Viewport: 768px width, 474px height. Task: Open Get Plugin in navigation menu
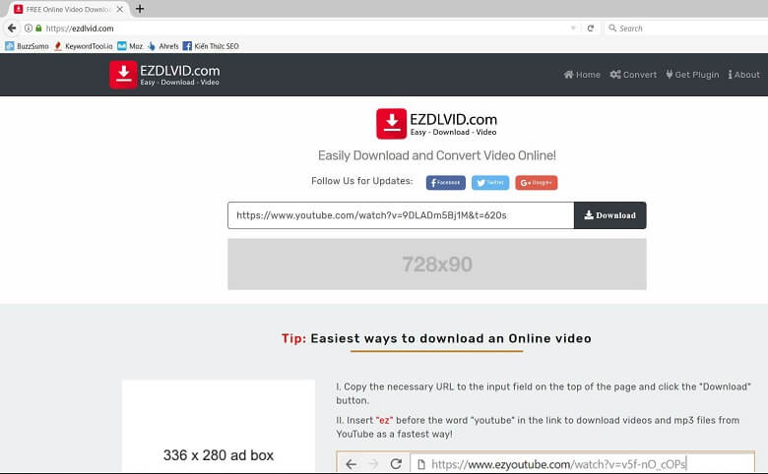point(692,75)
